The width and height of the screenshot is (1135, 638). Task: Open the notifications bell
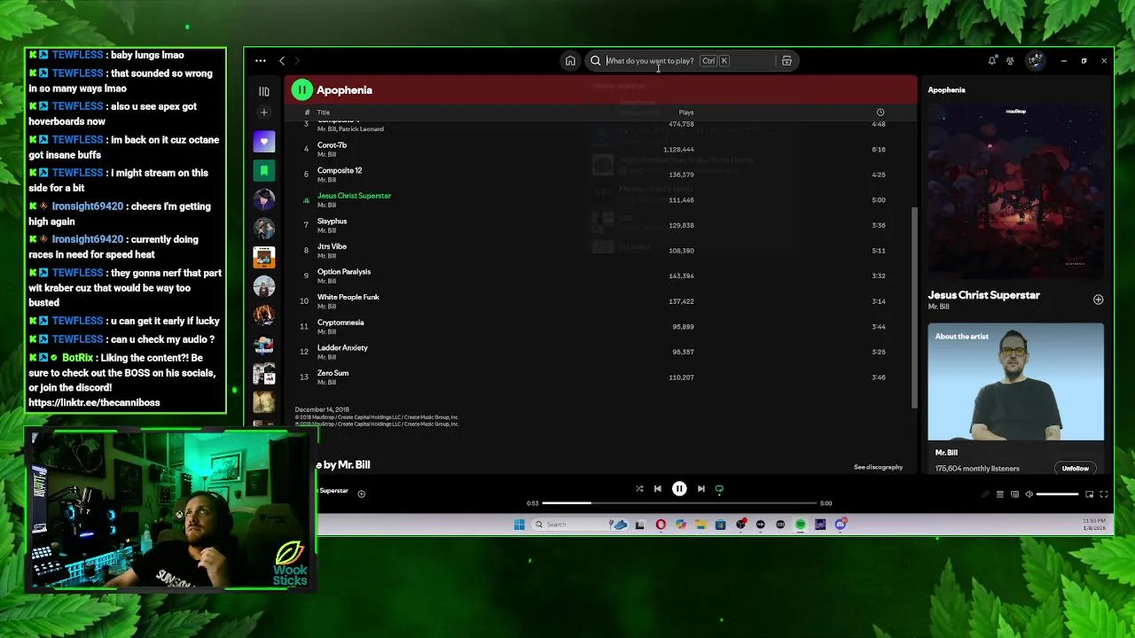pyautogui.click(x=991, y=61)
